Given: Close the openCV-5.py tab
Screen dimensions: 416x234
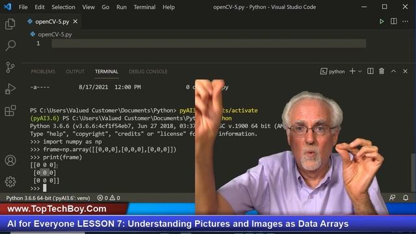Looking at the screenshot, I should point(75,21).
